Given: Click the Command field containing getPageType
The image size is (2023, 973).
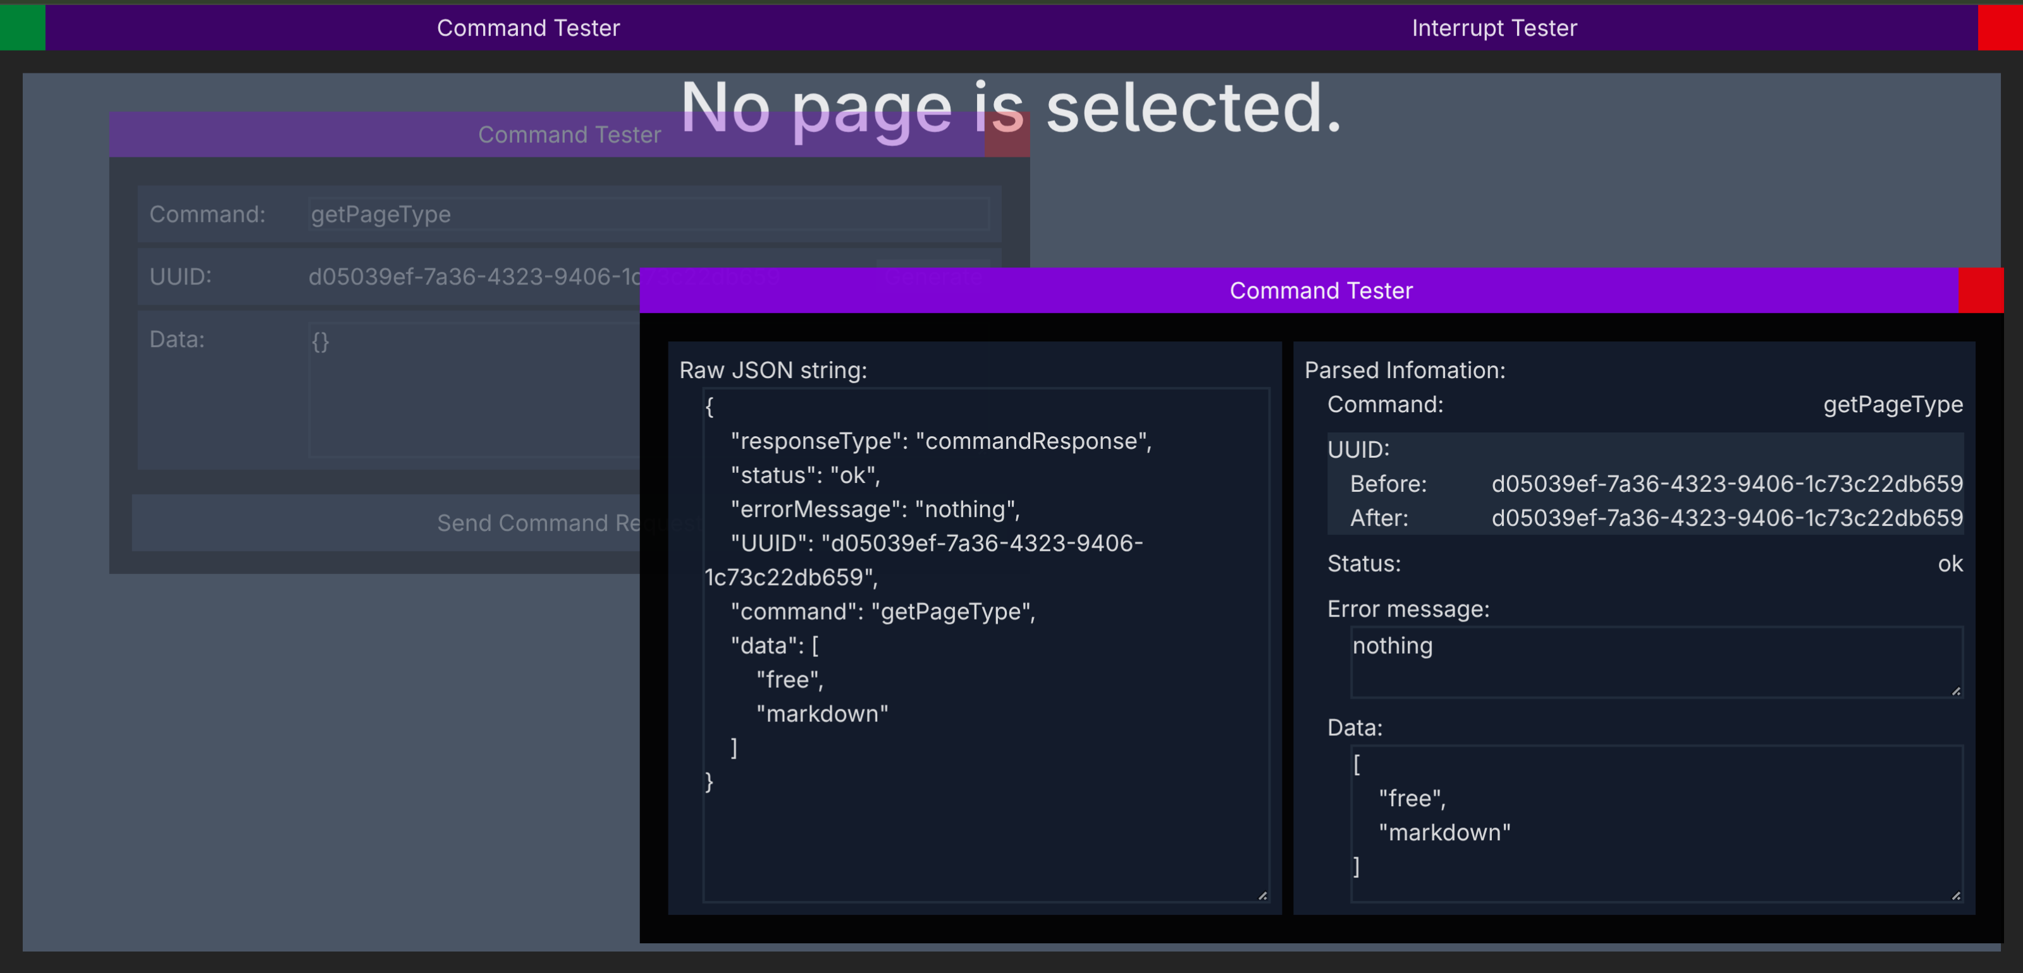Looking at the screenshot, I should 648,214.
